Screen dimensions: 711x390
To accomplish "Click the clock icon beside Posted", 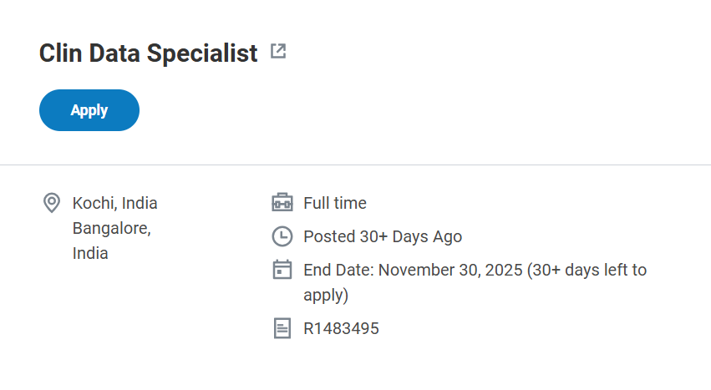I will click(282, 236).
